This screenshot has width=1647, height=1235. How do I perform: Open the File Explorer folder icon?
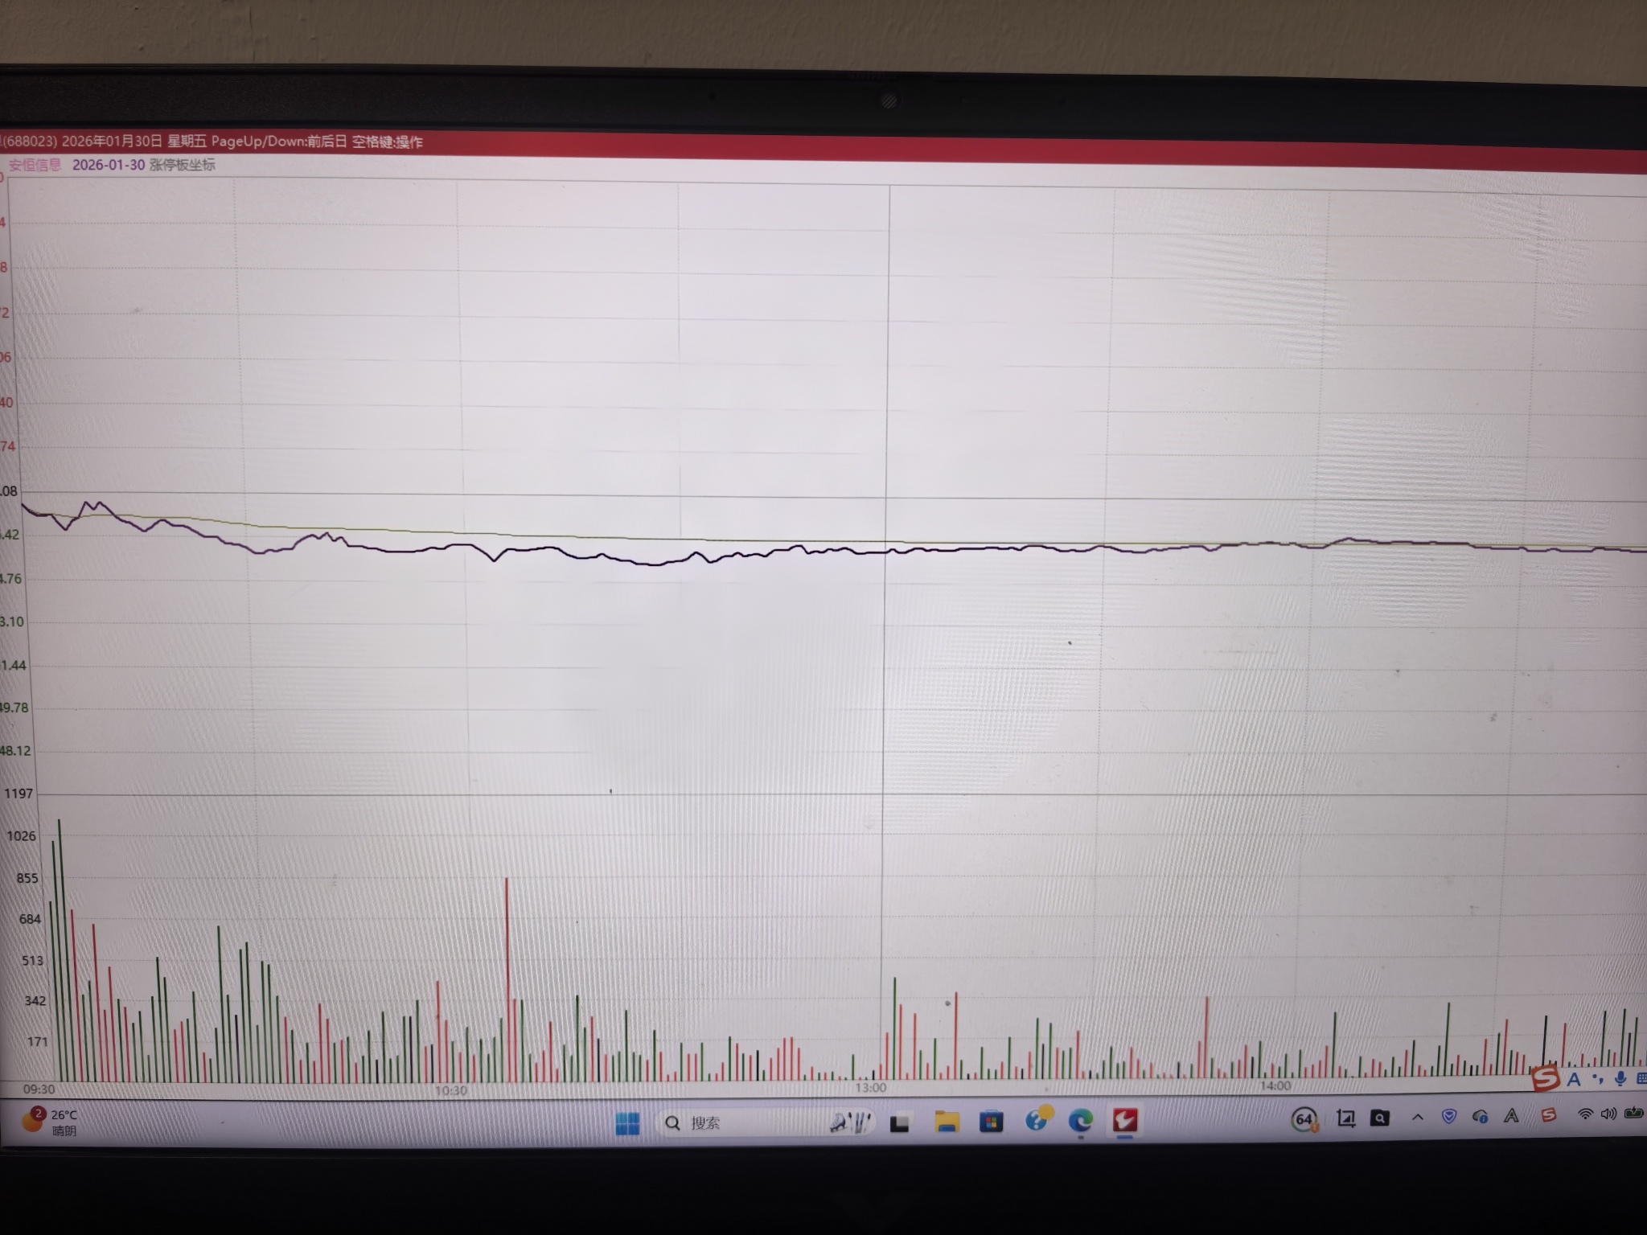[x=947, y=1121]
